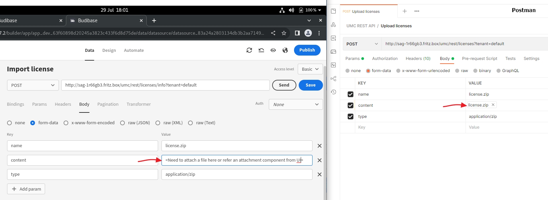Viewport: 548px width, 200px height.
Task: Close the active Budibase browser tab
Action: [141, 21]
